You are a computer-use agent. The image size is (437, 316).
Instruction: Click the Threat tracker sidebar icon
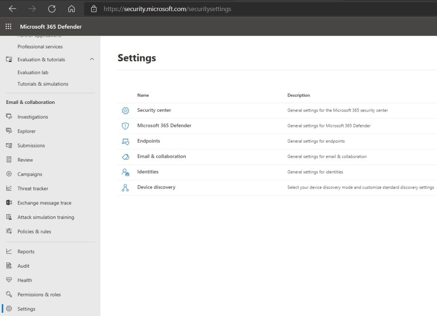point(9,189)
